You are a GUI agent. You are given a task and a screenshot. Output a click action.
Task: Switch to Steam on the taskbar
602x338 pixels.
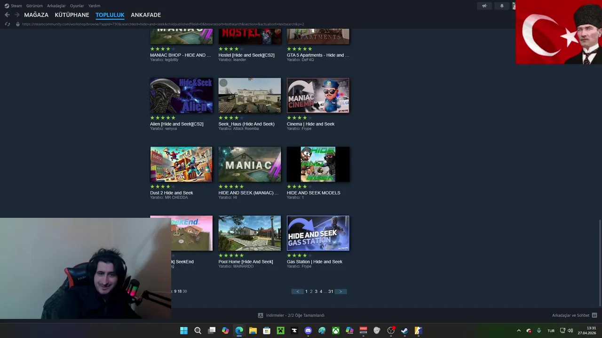pos(404,330)
